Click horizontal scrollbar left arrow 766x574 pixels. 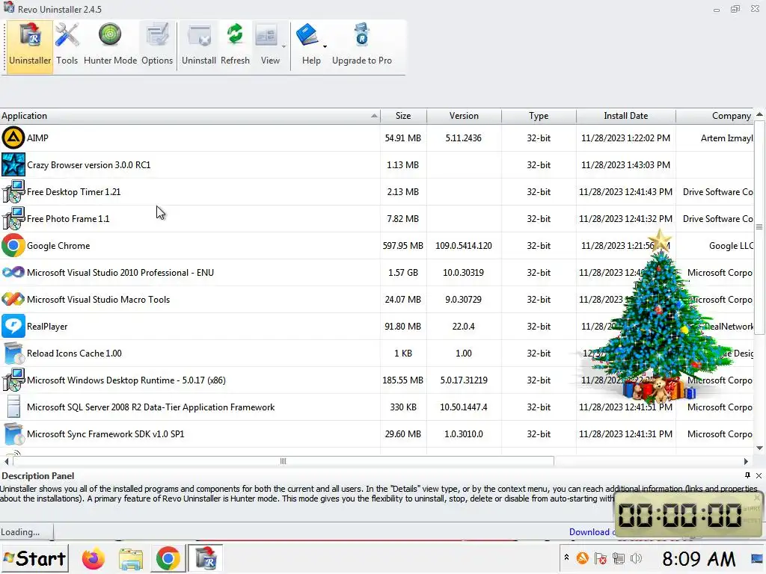(x=6, y=461)
